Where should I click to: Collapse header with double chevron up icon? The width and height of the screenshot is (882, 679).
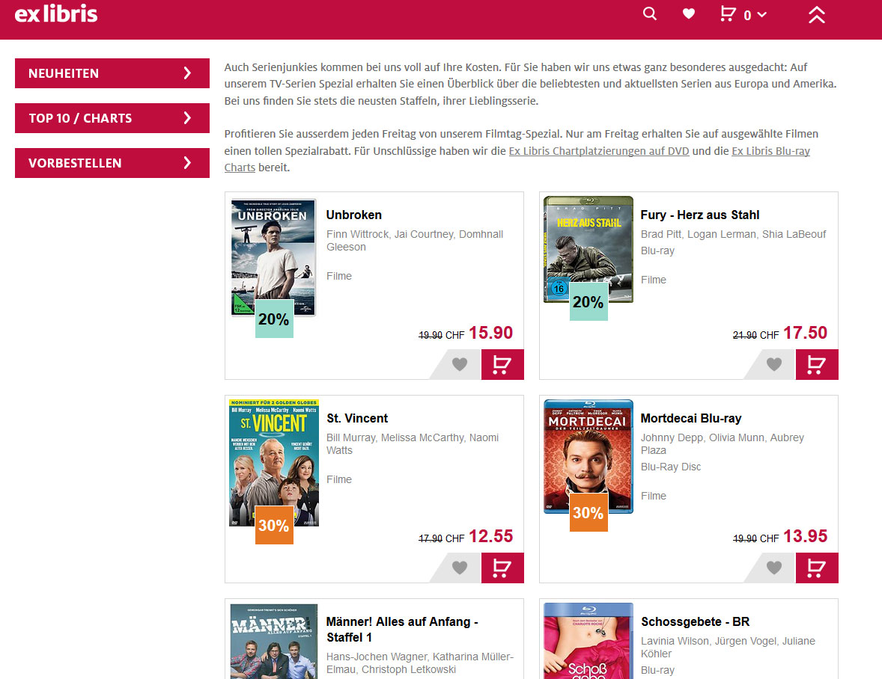pyautogui.click(x=817, y=15)
